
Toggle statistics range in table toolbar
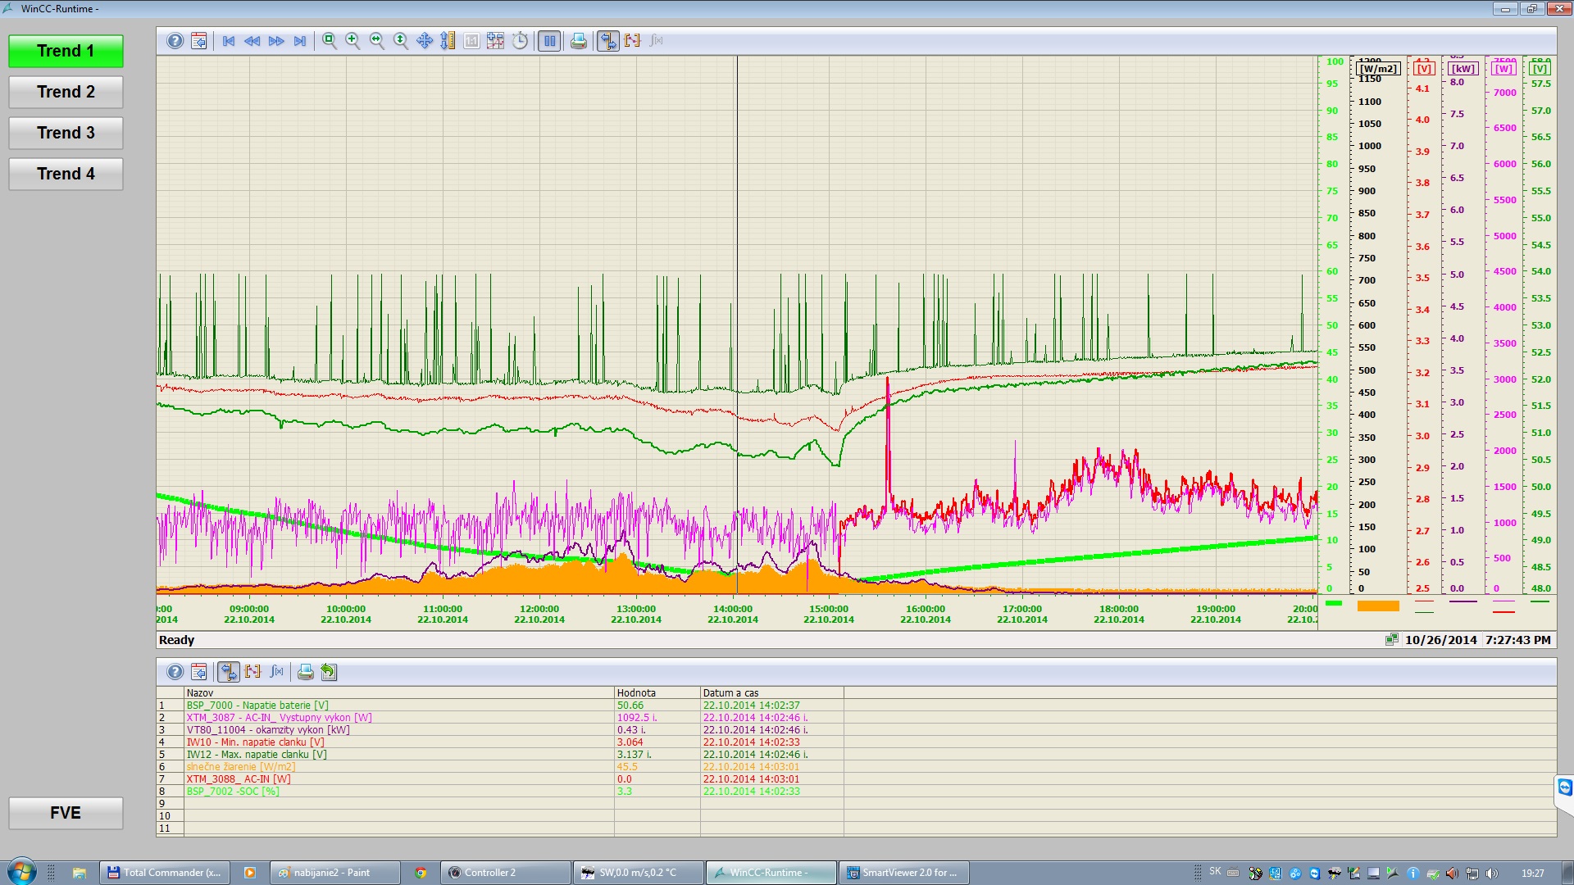point(252,672)
